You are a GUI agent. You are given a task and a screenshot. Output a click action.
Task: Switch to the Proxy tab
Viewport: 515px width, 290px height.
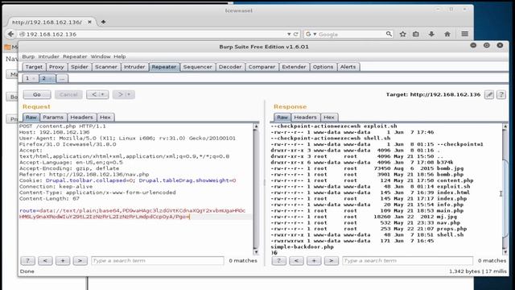click(56, 67)
